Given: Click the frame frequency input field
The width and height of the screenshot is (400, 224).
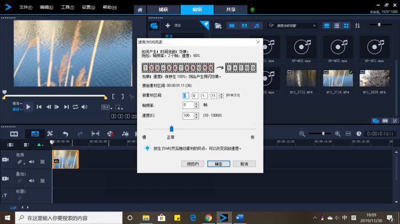Looking at the screenshot, I should pyautogui.click(x=188, y=105).
